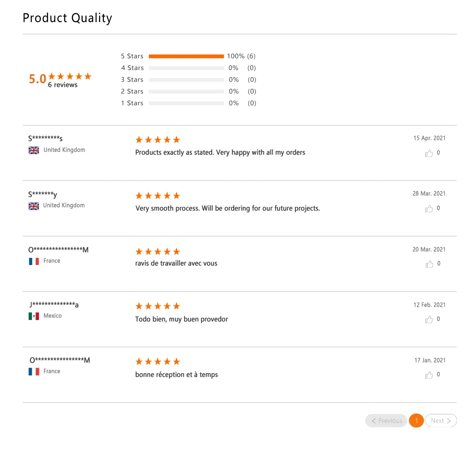
Task: Select page 1 in pagination
Action: click(416, 421)
